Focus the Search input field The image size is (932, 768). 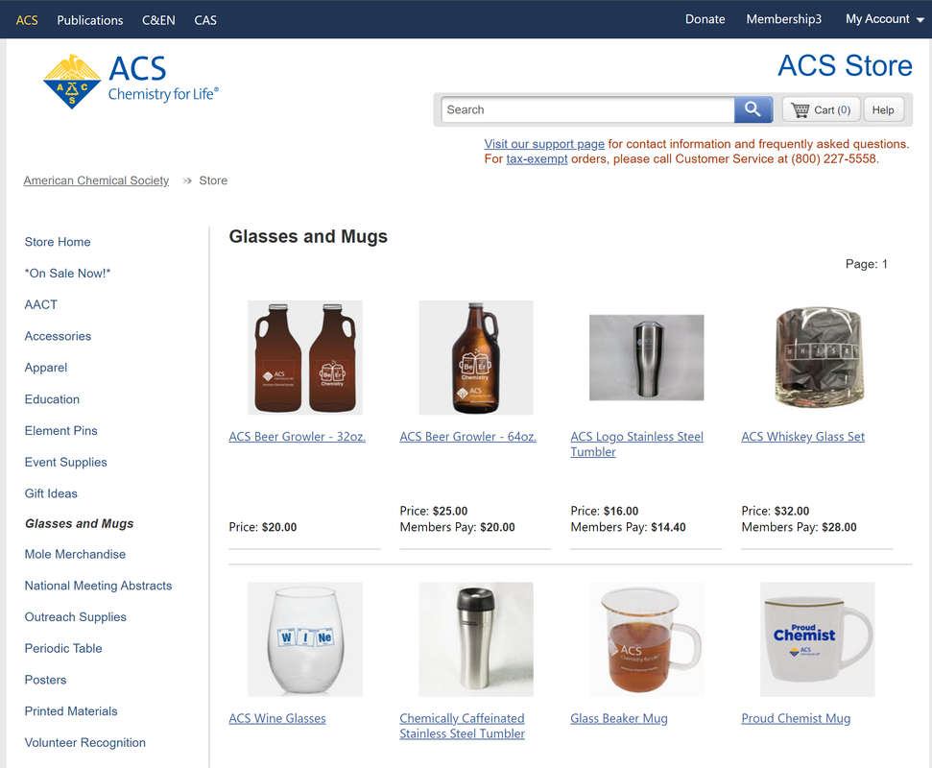587,110
